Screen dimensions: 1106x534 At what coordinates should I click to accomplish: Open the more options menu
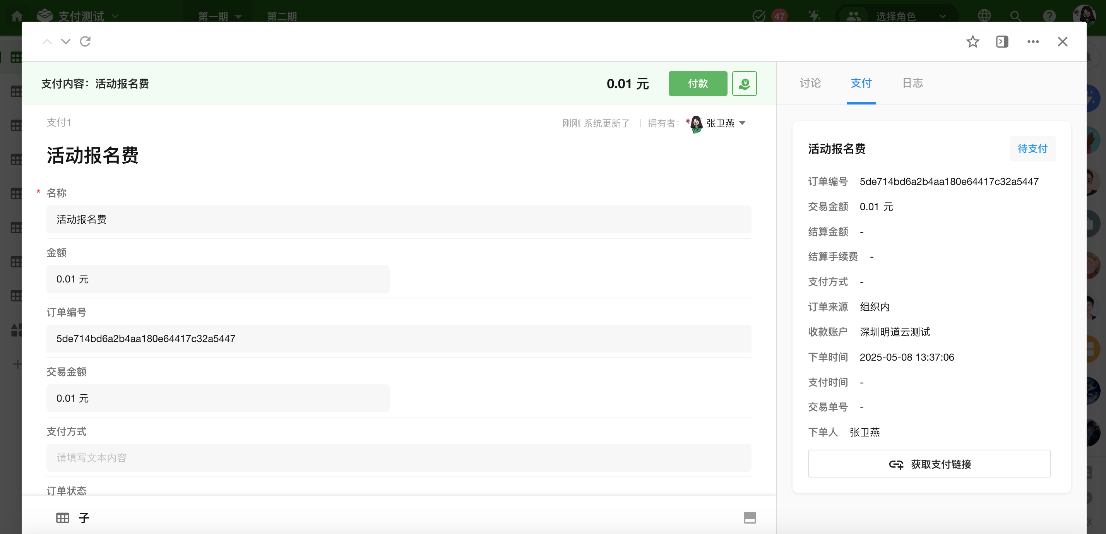coord(1033,42)
